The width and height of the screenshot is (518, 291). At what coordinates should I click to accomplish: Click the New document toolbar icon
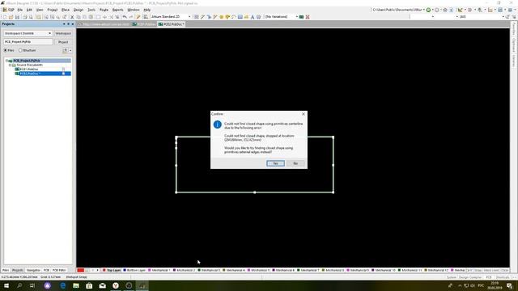[x=5, y=17]
